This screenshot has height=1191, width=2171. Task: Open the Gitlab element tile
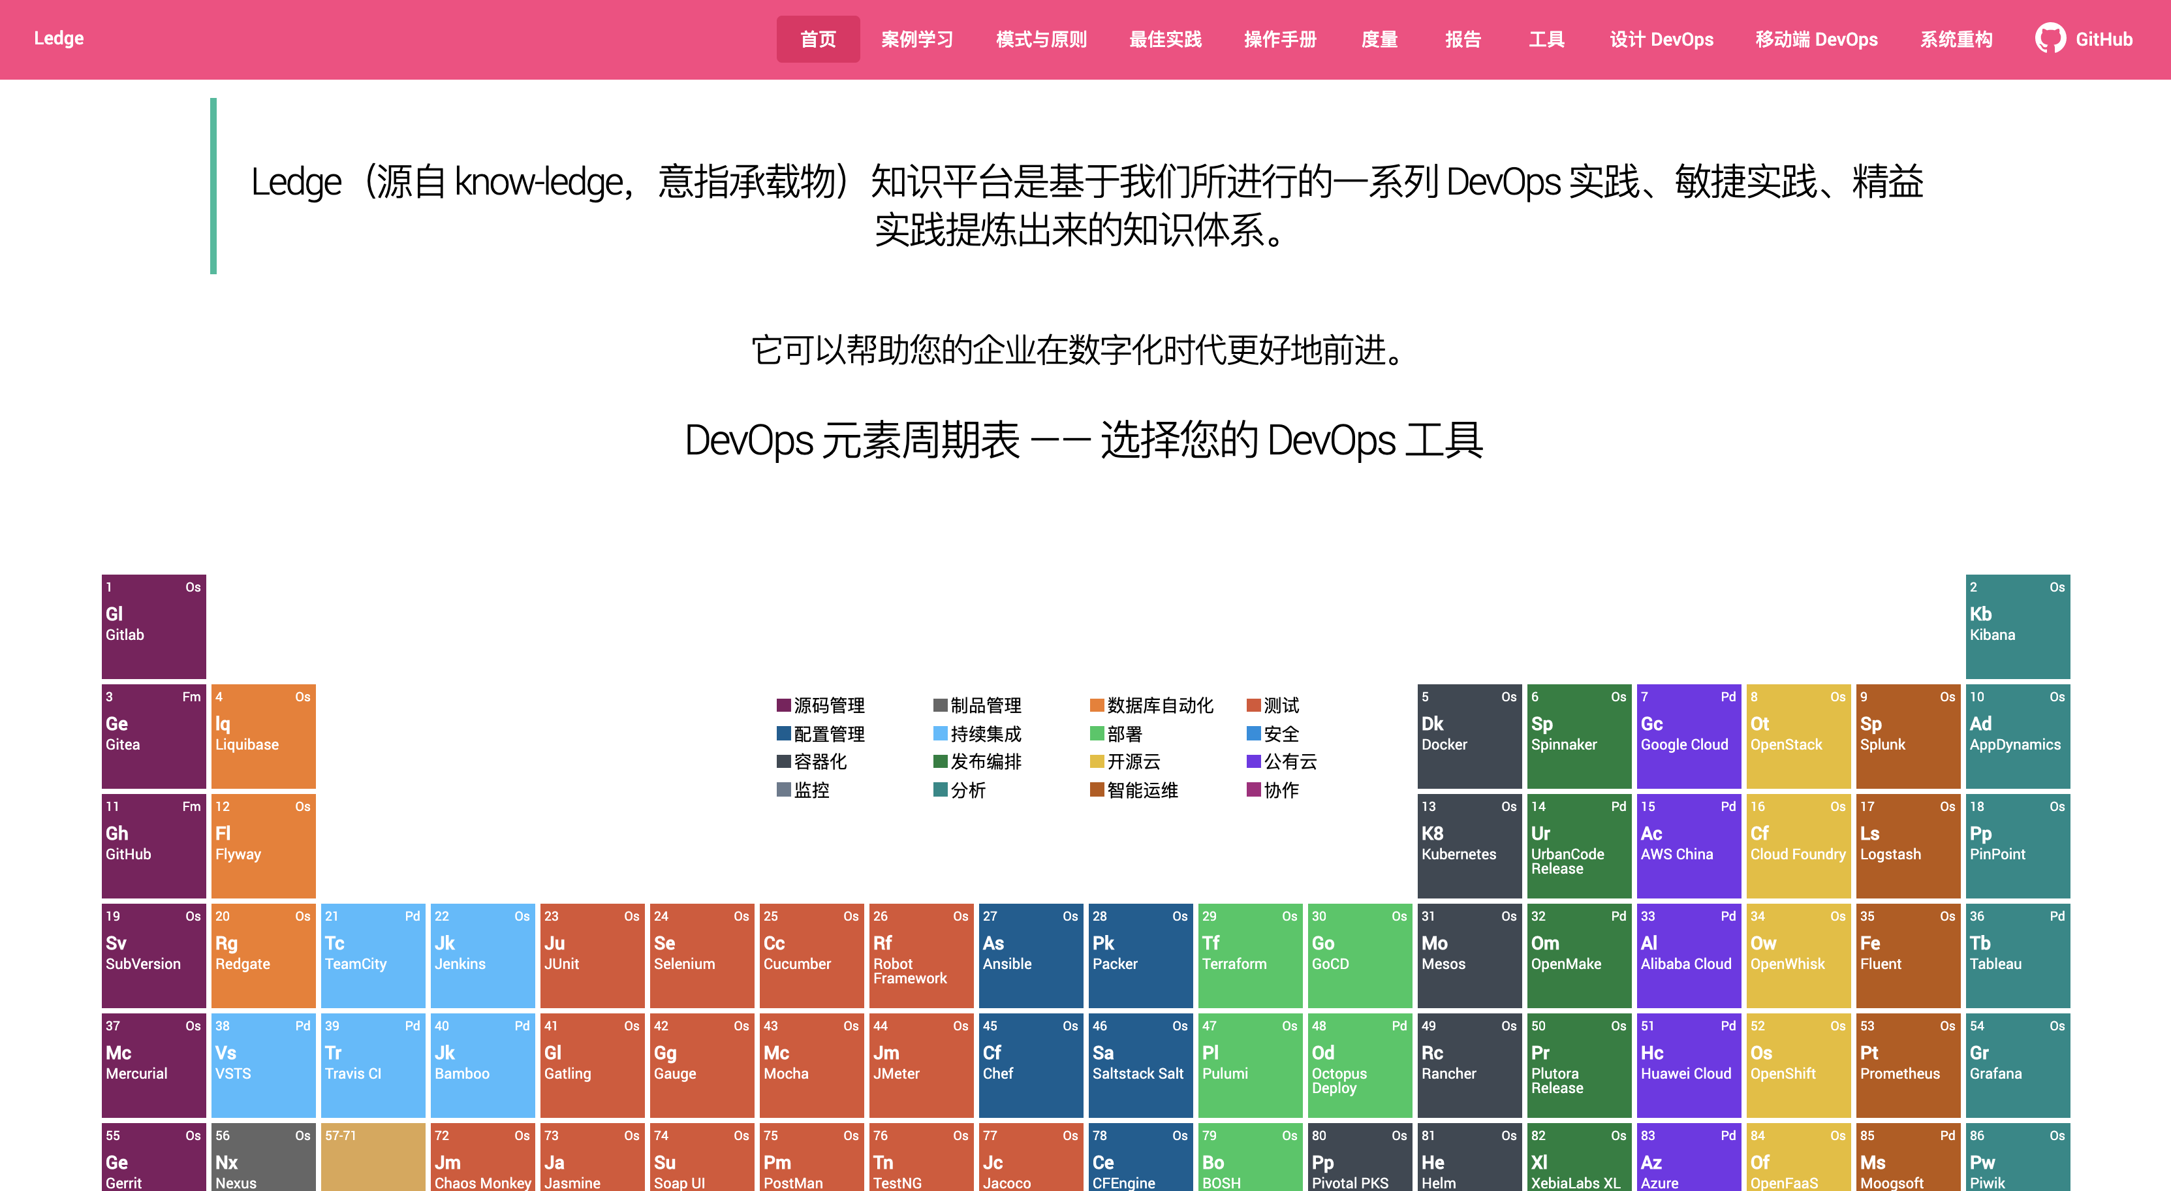coord(153,626)
